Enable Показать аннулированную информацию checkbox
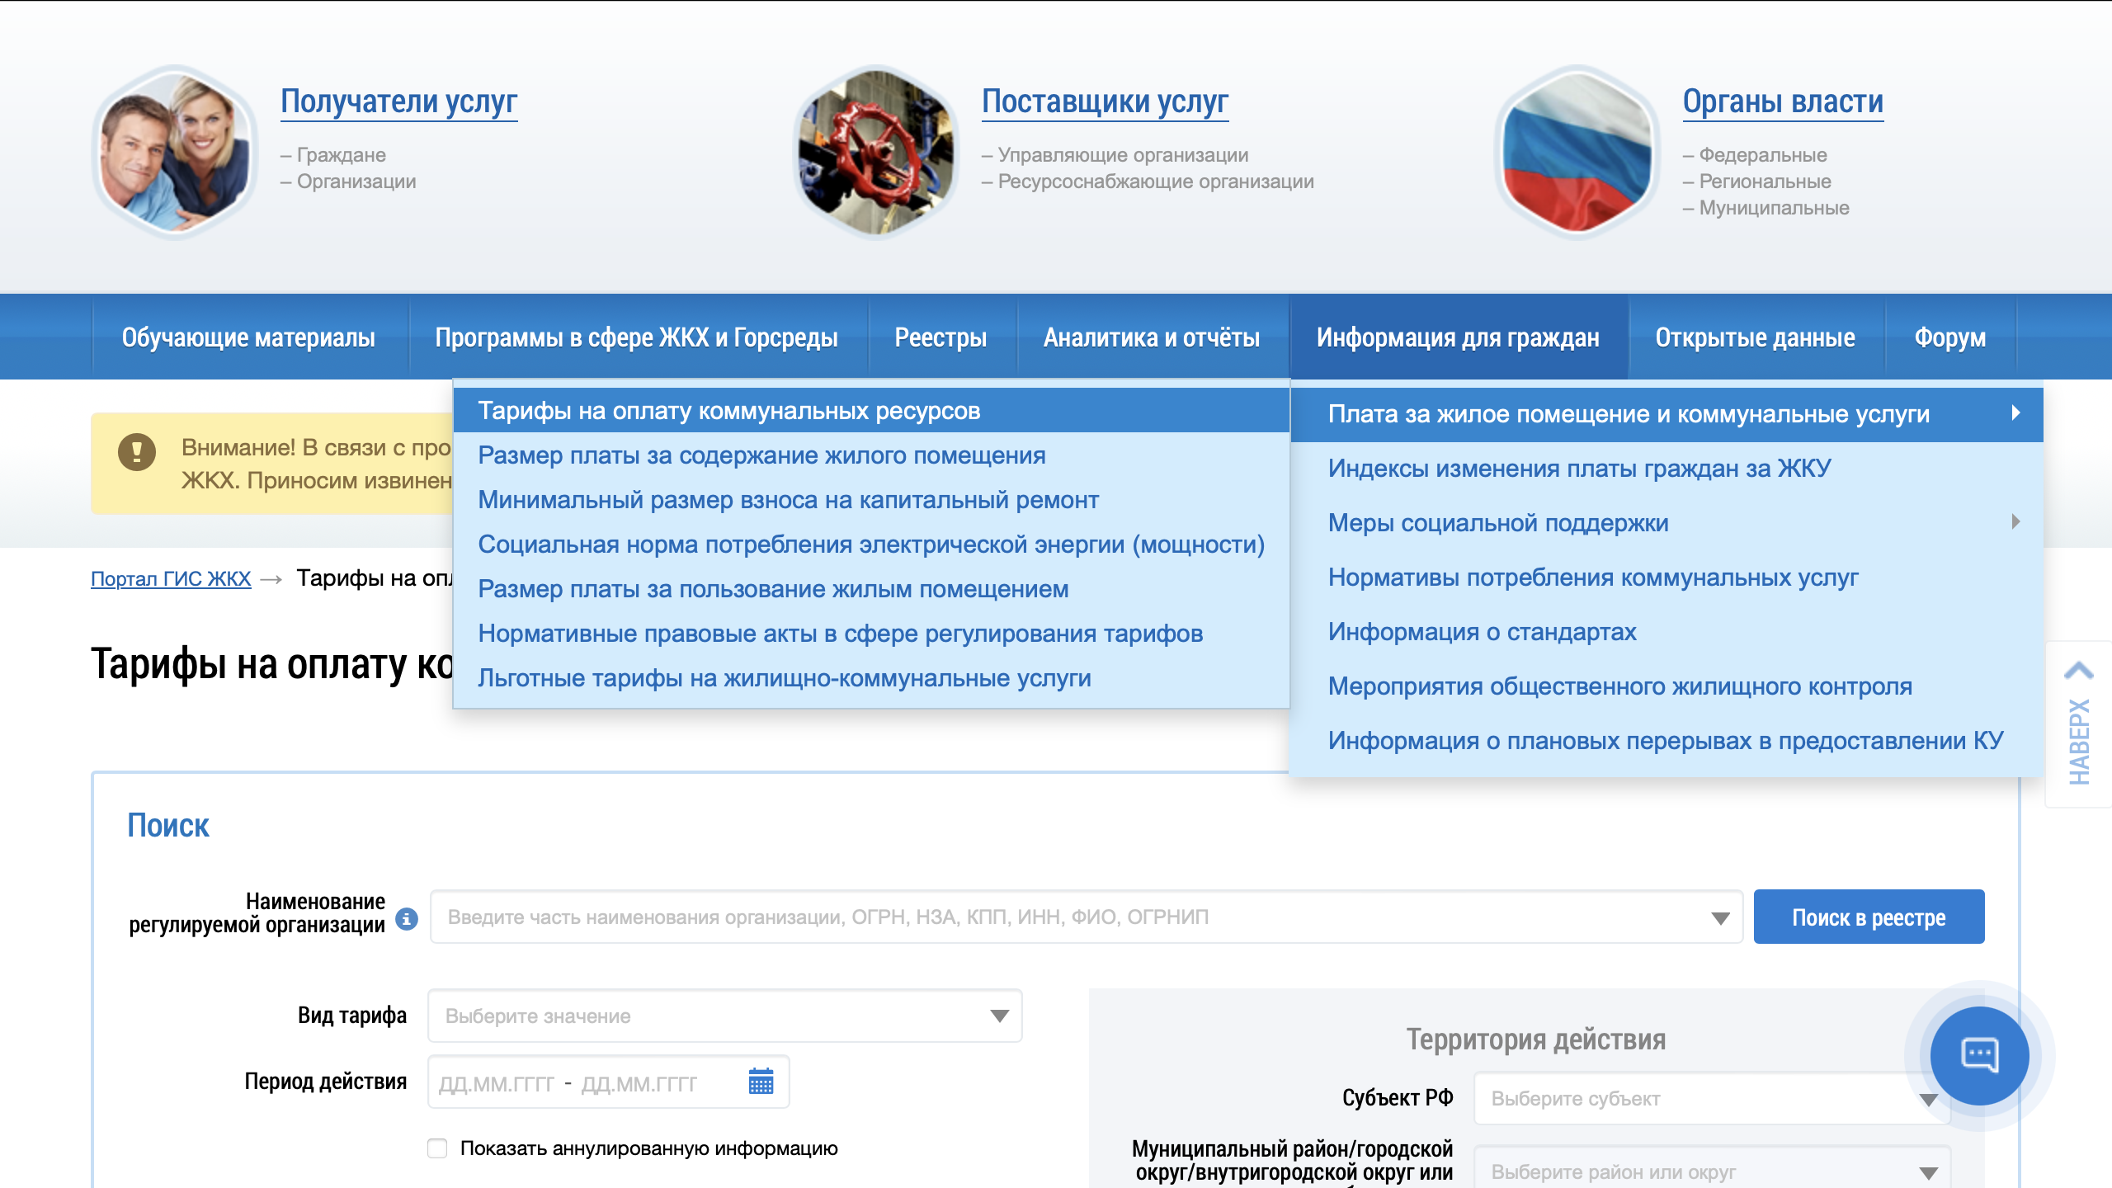The width and height of the screenshot is (2112, 1188). [x=437, y=1148]
